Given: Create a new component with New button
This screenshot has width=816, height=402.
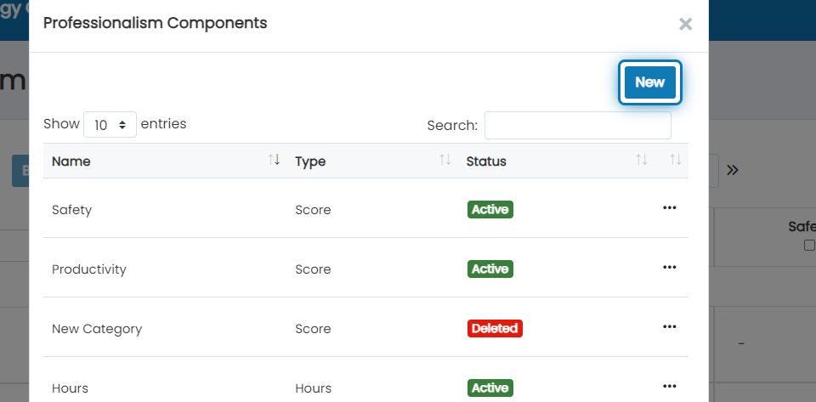Looking at the screenshot, I should click(650, 82).
